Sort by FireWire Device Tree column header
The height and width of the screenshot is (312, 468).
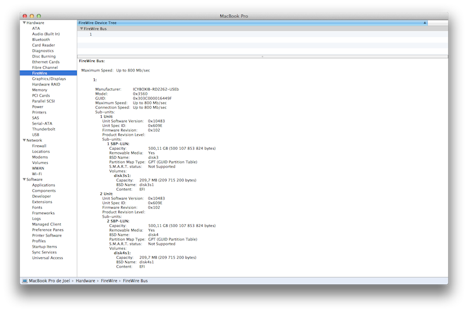pos(252,23)
